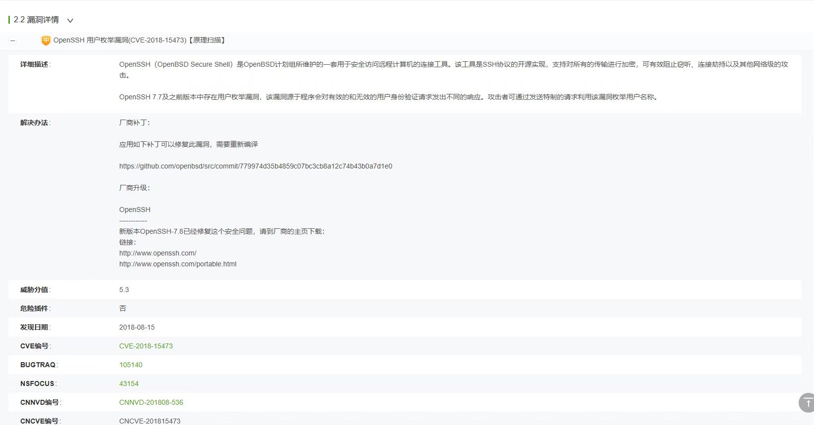Select the CVE编号 label
The height and width of the screenshot is (425, 814).
35,346
